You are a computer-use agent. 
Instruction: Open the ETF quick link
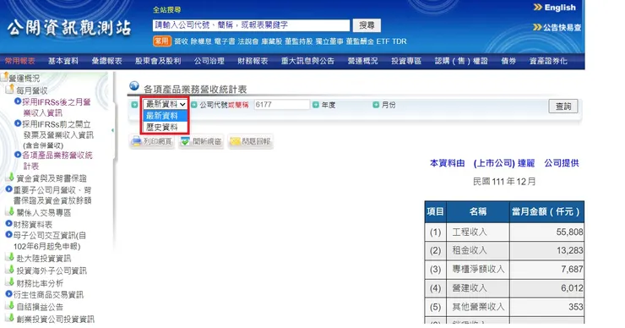383,41
